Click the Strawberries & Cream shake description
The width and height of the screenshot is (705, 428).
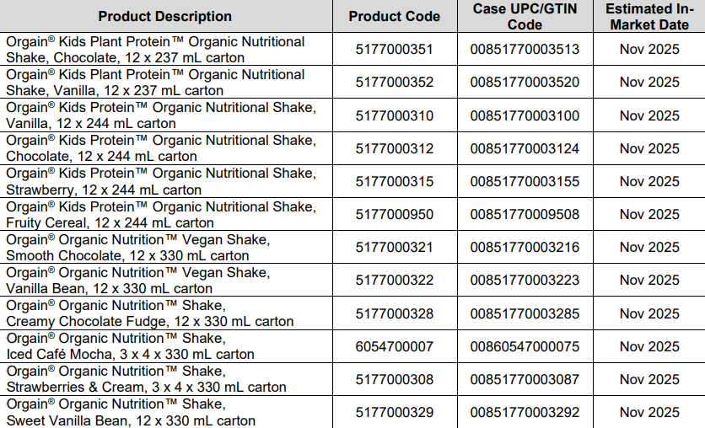coord(146,379)
